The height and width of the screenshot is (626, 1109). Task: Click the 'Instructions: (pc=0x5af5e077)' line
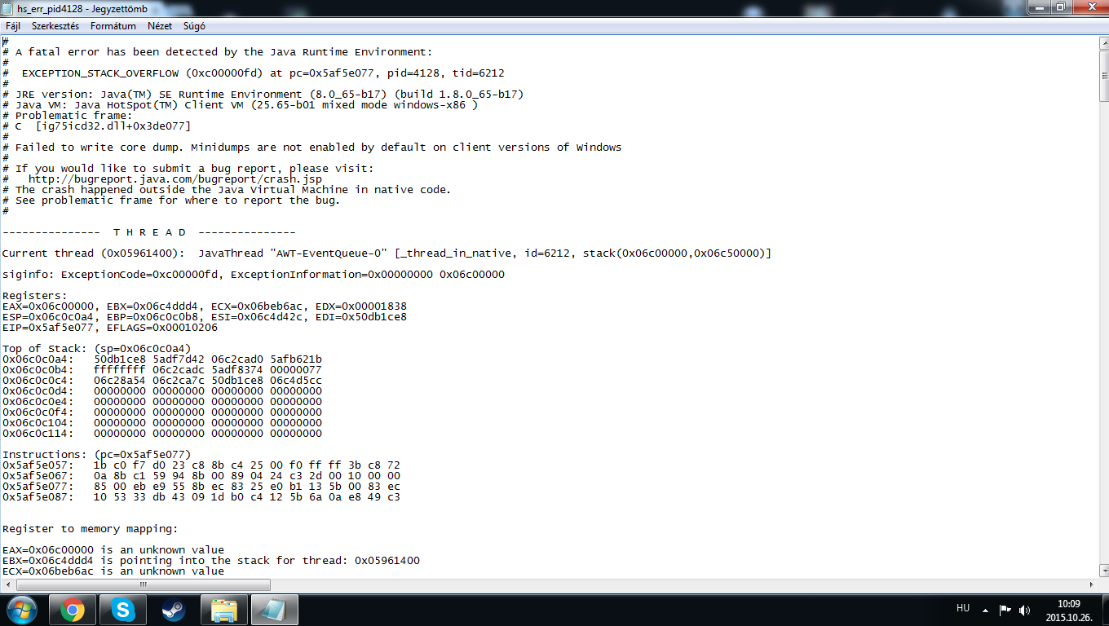tap(96, 455)
